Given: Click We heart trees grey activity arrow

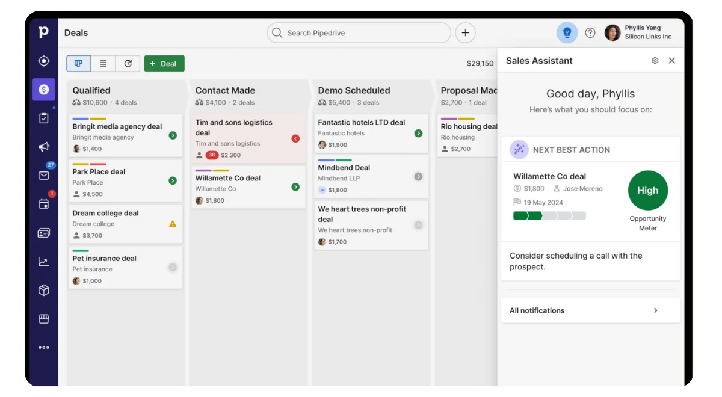Looking at the screenshot, I should [418, 225].
